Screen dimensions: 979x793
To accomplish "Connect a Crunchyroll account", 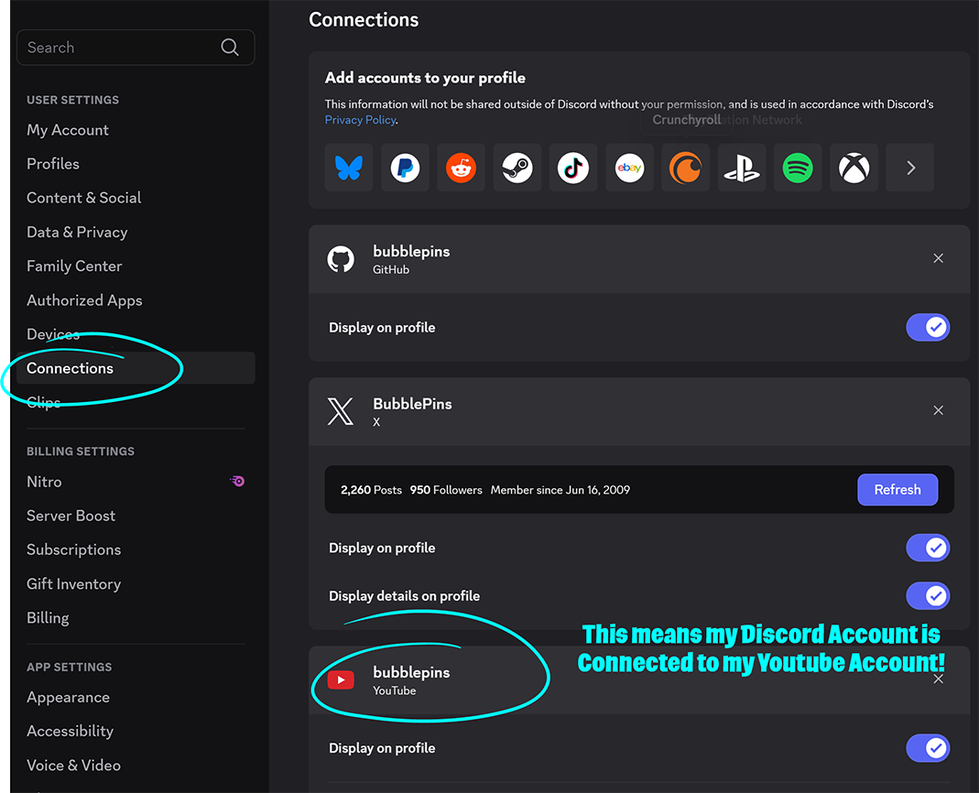I will (x=686, y=168).
